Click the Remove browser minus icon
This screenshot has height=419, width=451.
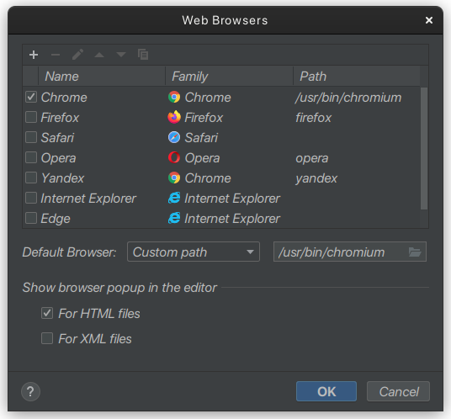point(56,55)
